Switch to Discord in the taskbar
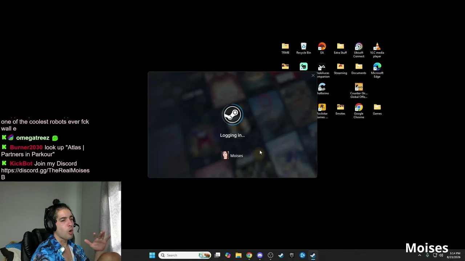This screenshot has height=261, width=465. pyautogui.click(x=260, y=255)
